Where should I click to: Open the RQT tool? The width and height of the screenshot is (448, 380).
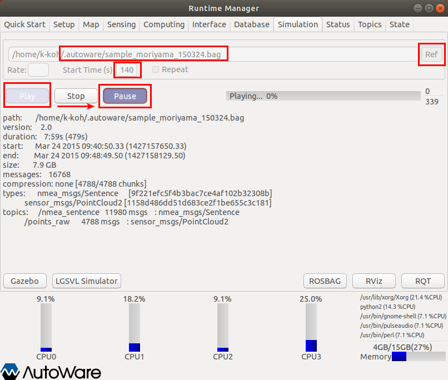(423, 281)
